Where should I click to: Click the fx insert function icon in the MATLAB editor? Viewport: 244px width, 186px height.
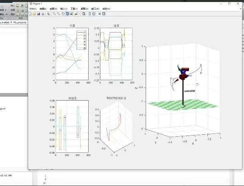point(22,6)
